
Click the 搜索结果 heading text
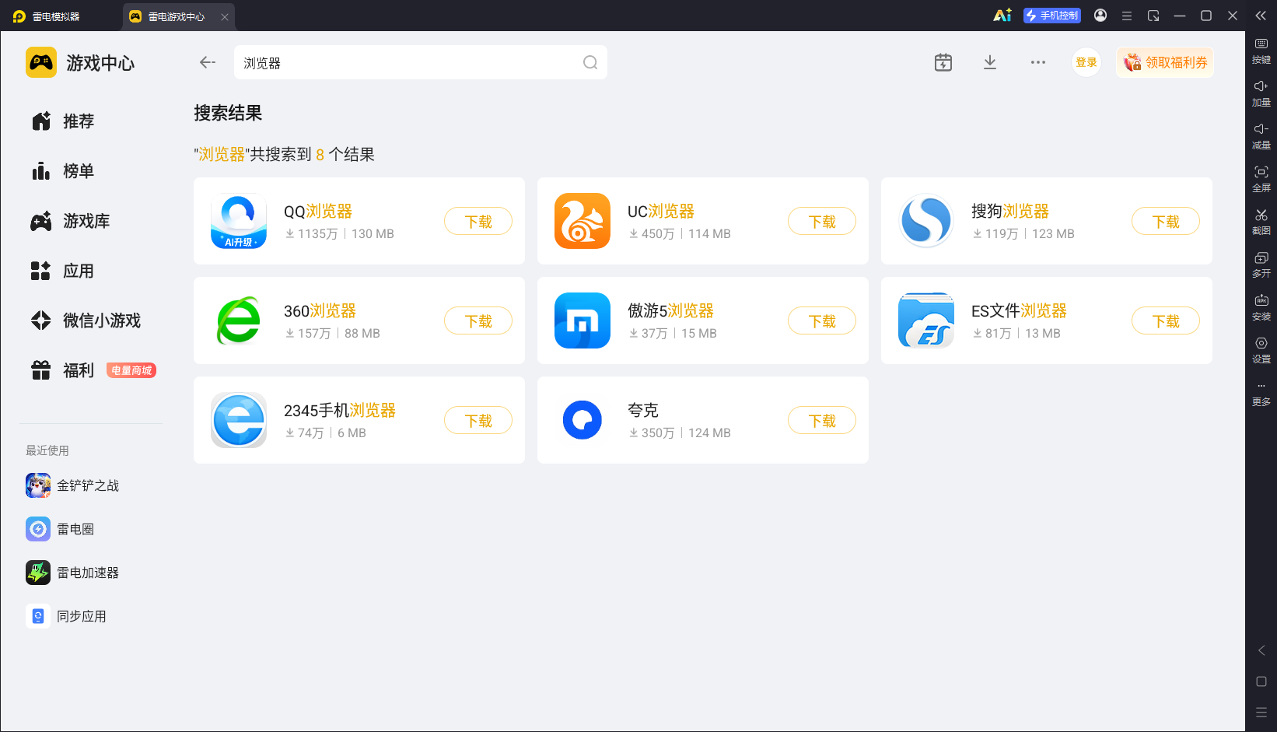coord(228,113)
